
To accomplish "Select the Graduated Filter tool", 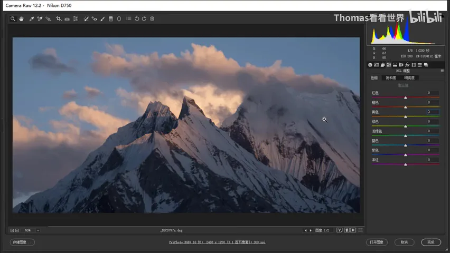I will [111, 18].
